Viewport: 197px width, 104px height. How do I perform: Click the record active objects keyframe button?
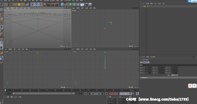click(x=111, y=94)
